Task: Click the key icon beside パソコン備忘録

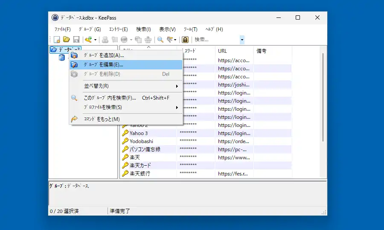Action: point(125,149)
